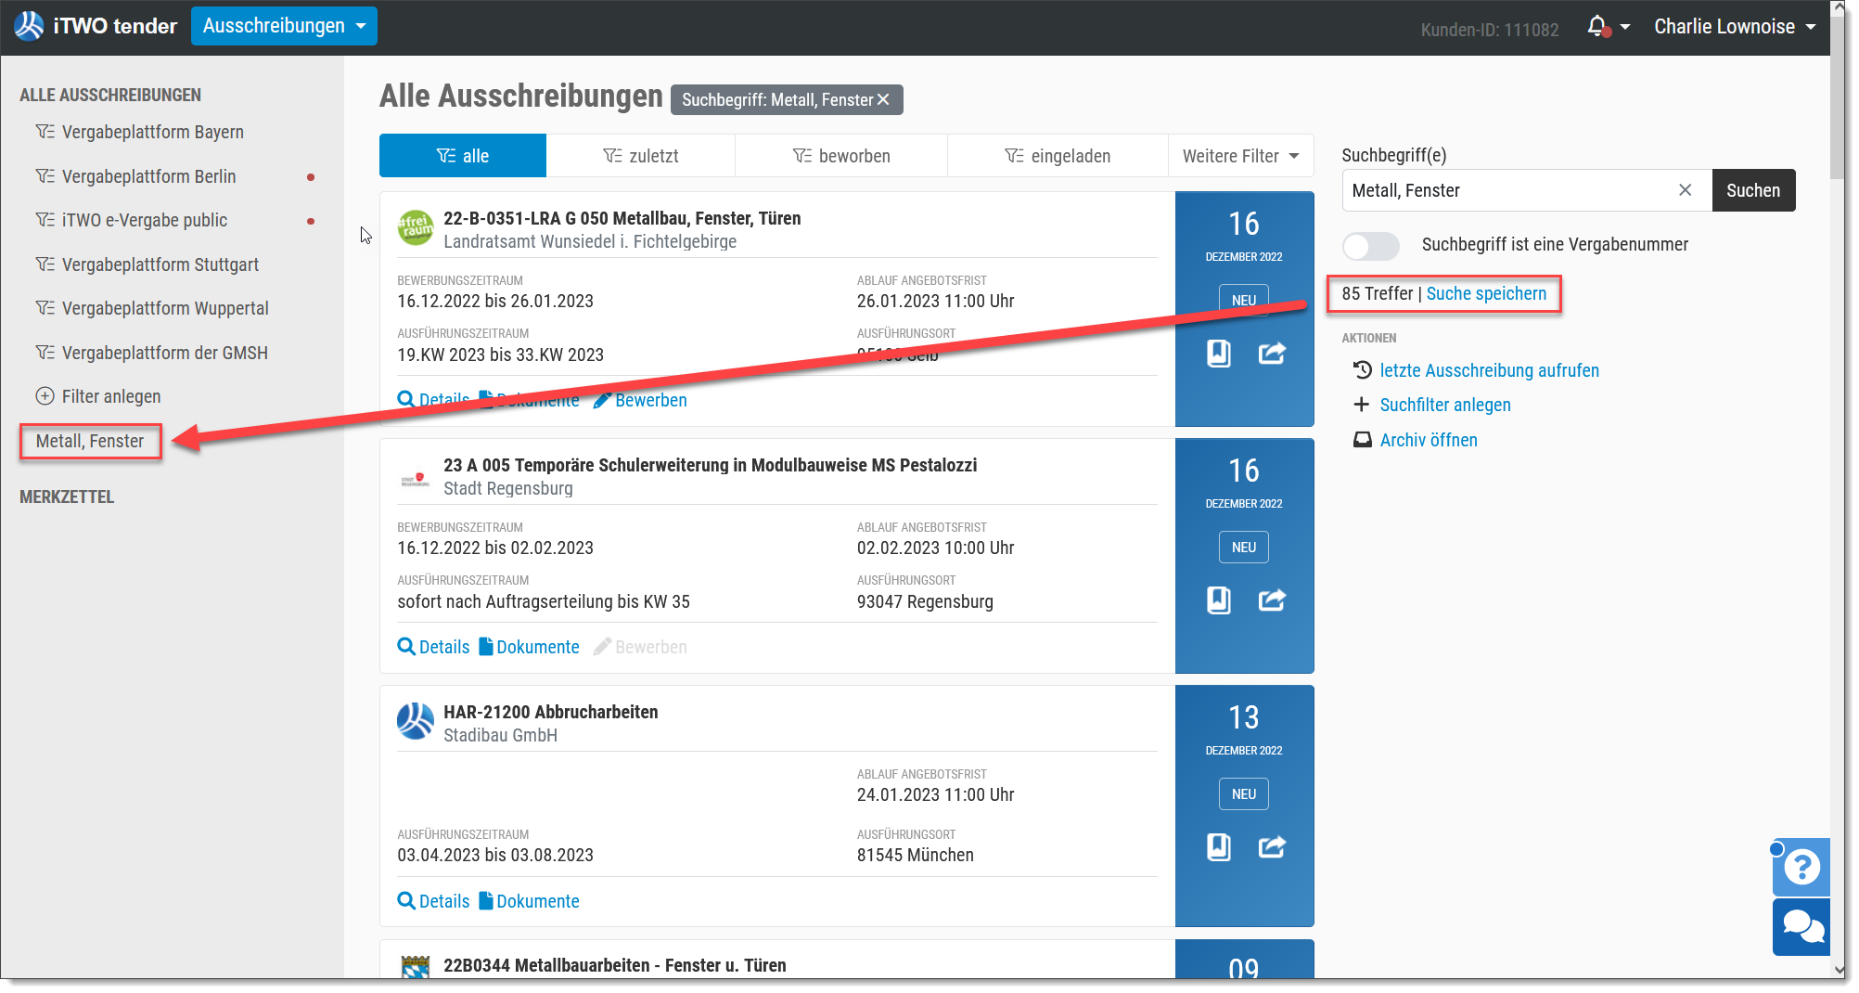
Task: Open the notification bell icon
Action: pos(1596,26)
